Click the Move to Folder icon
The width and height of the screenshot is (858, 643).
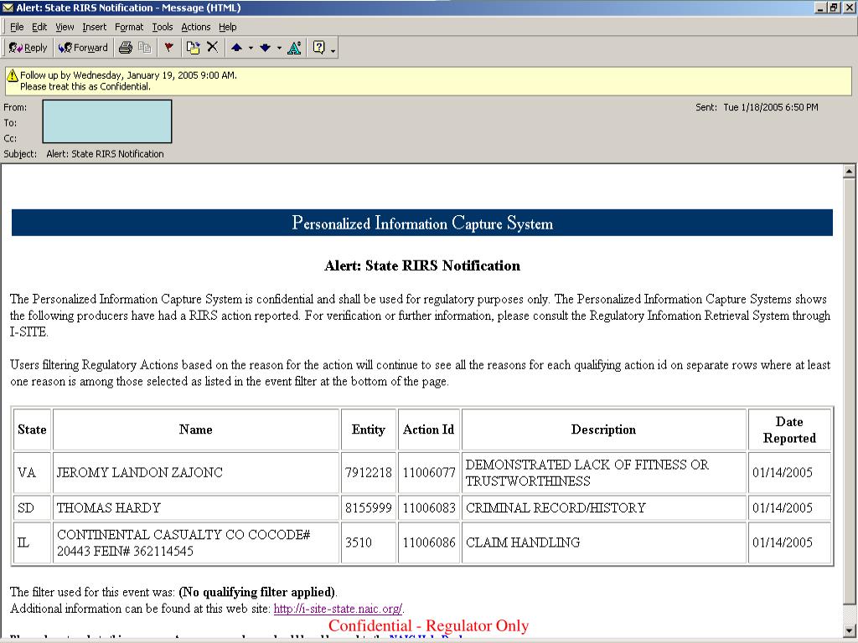pyautogui.click(x=193, y=48)
